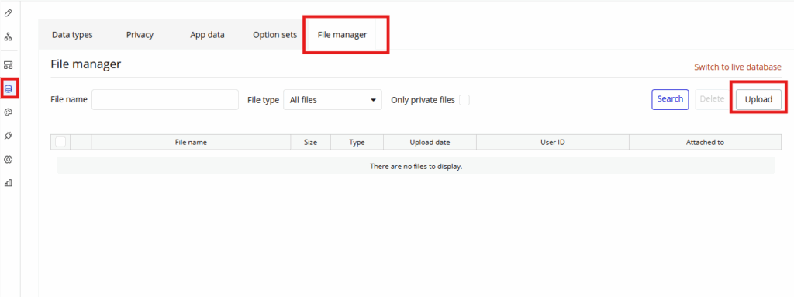Click Switch to live database link
The height and width of the screenshot is (297, 794).
click(738, 67)
